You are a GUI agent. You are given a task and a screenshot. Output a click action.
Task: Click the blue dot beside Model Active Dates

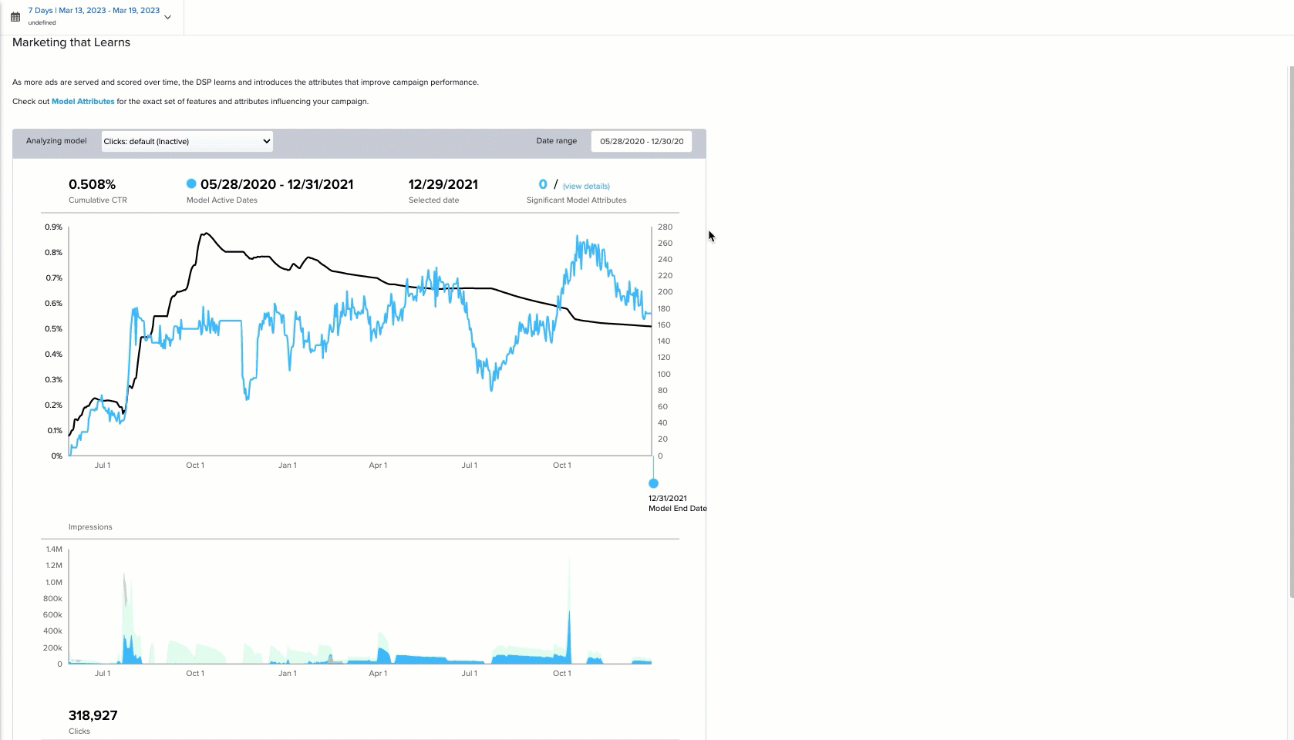[191, 184]
